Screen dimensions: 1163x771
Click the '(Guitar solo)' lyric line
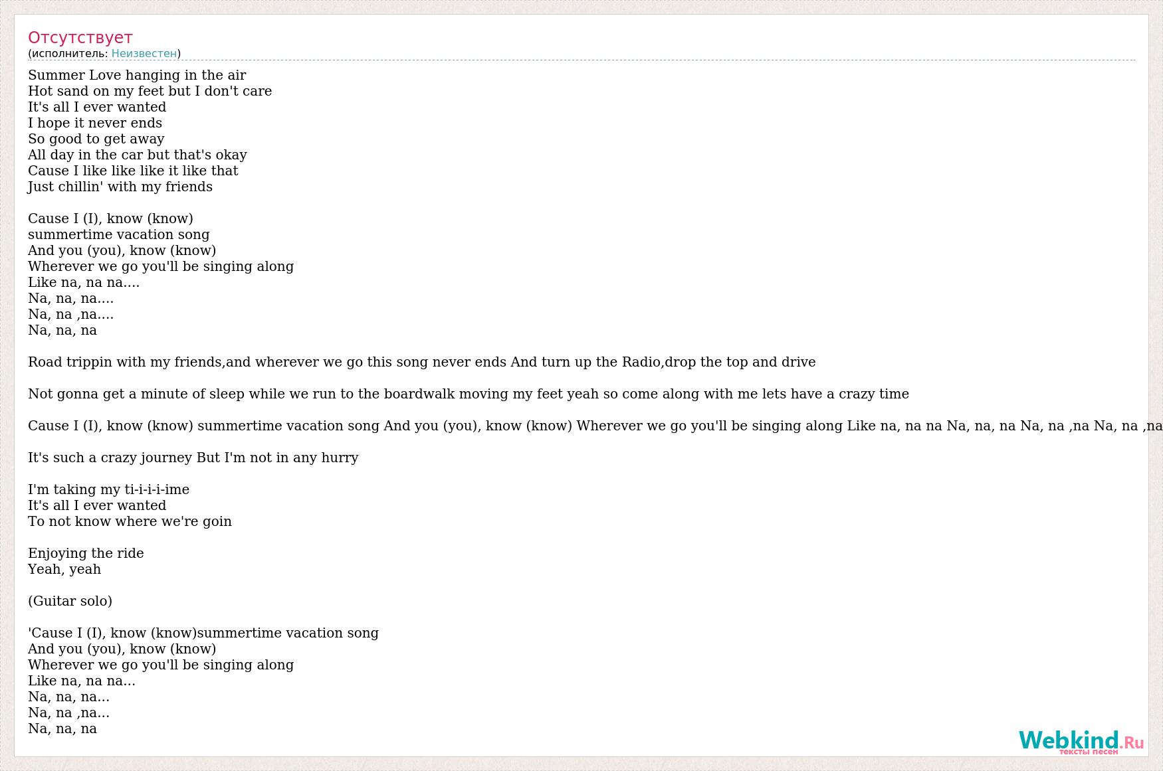click(70, 601)
